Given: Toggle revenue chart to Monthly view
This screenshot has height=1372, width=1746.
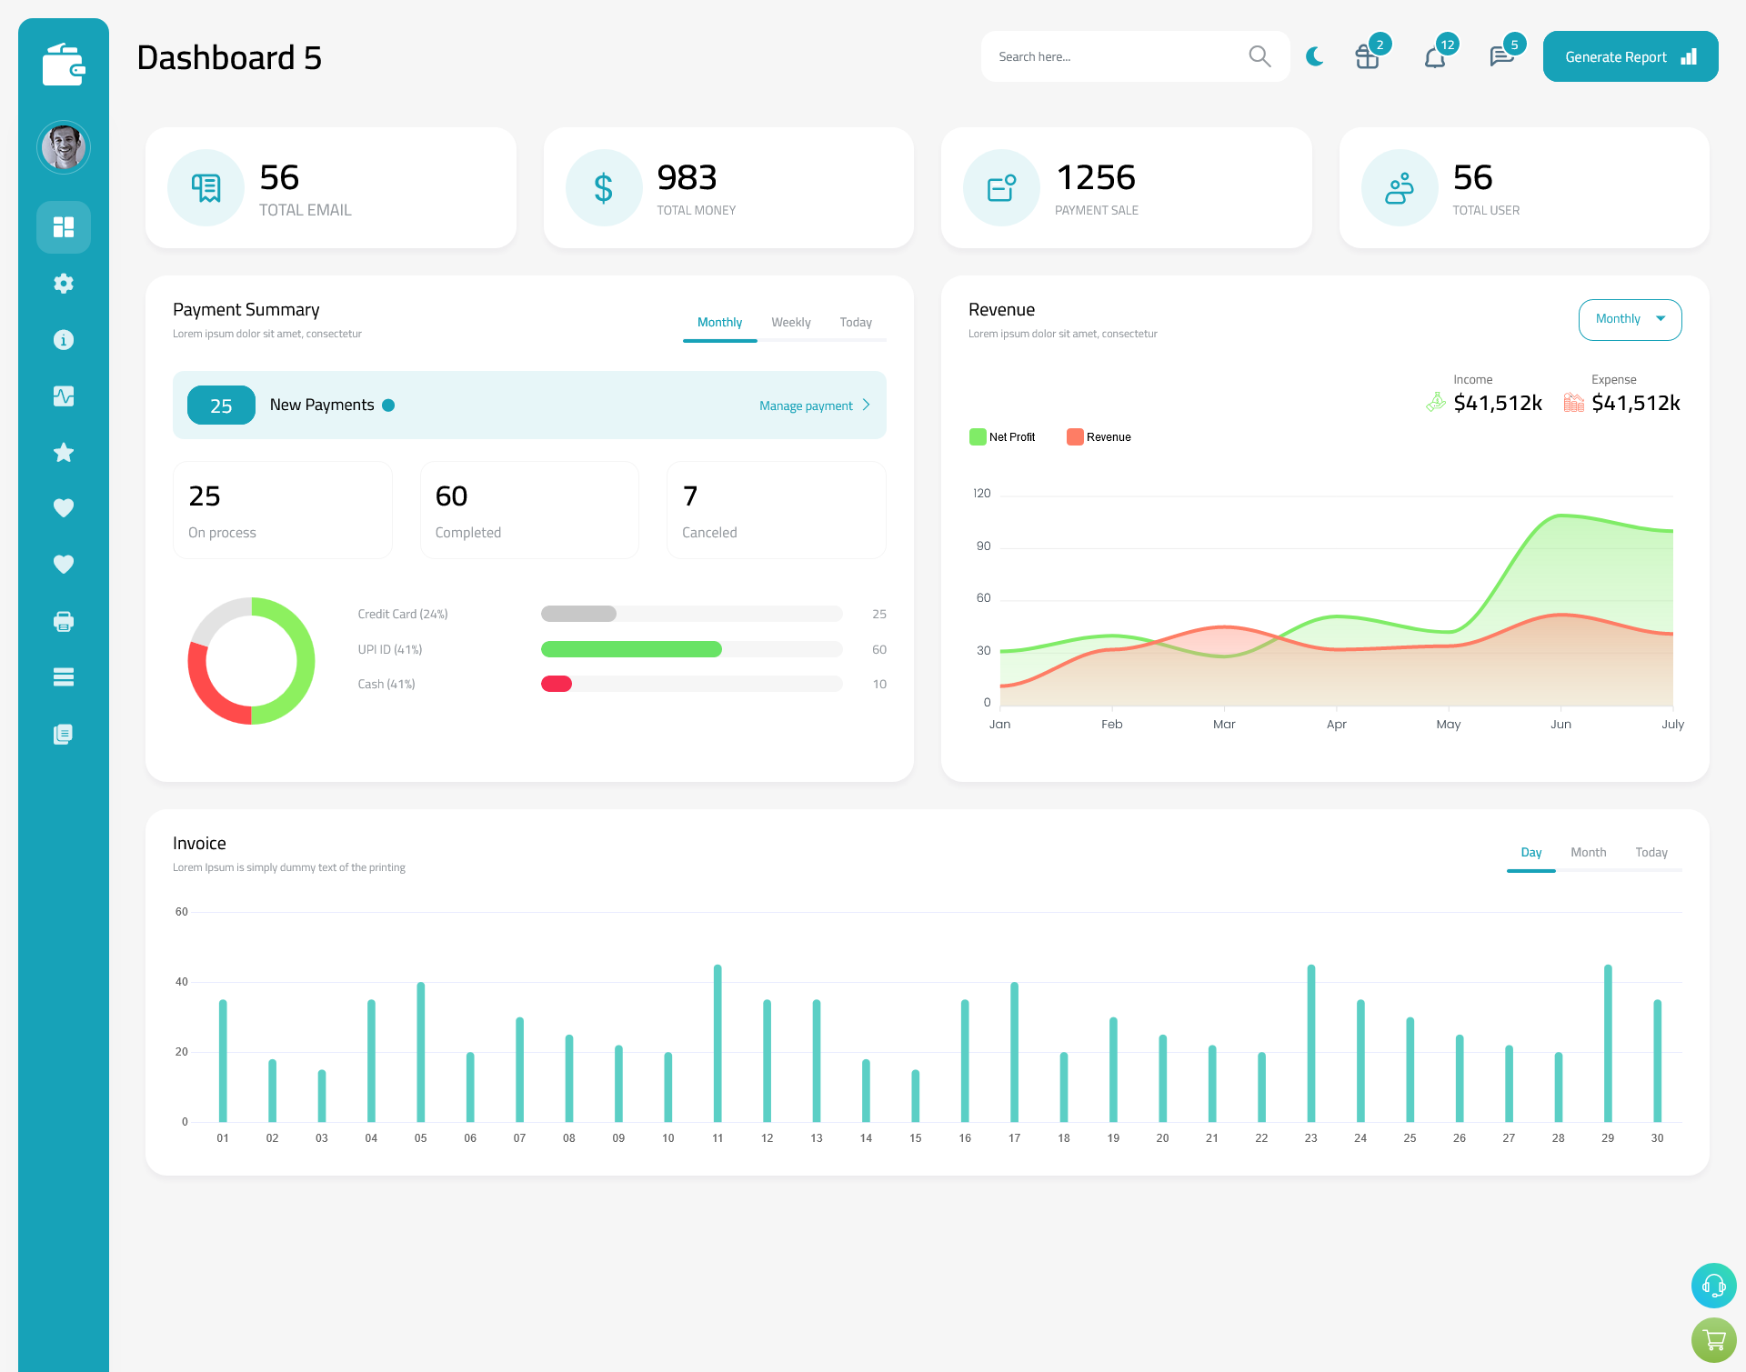Looking at the screenshot, I should coord(1627,317).
